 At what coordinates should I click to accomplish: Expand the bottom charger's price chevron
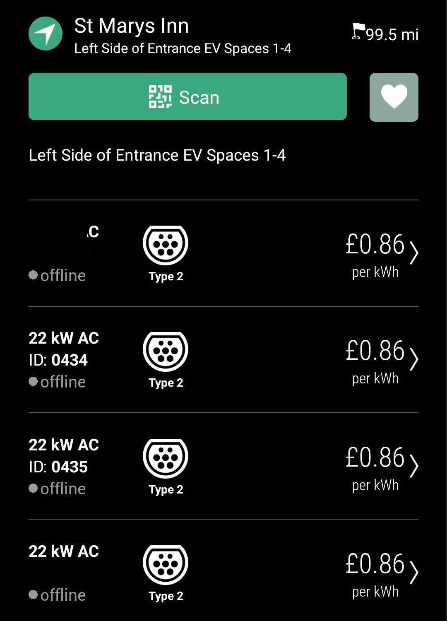point(413,572)
